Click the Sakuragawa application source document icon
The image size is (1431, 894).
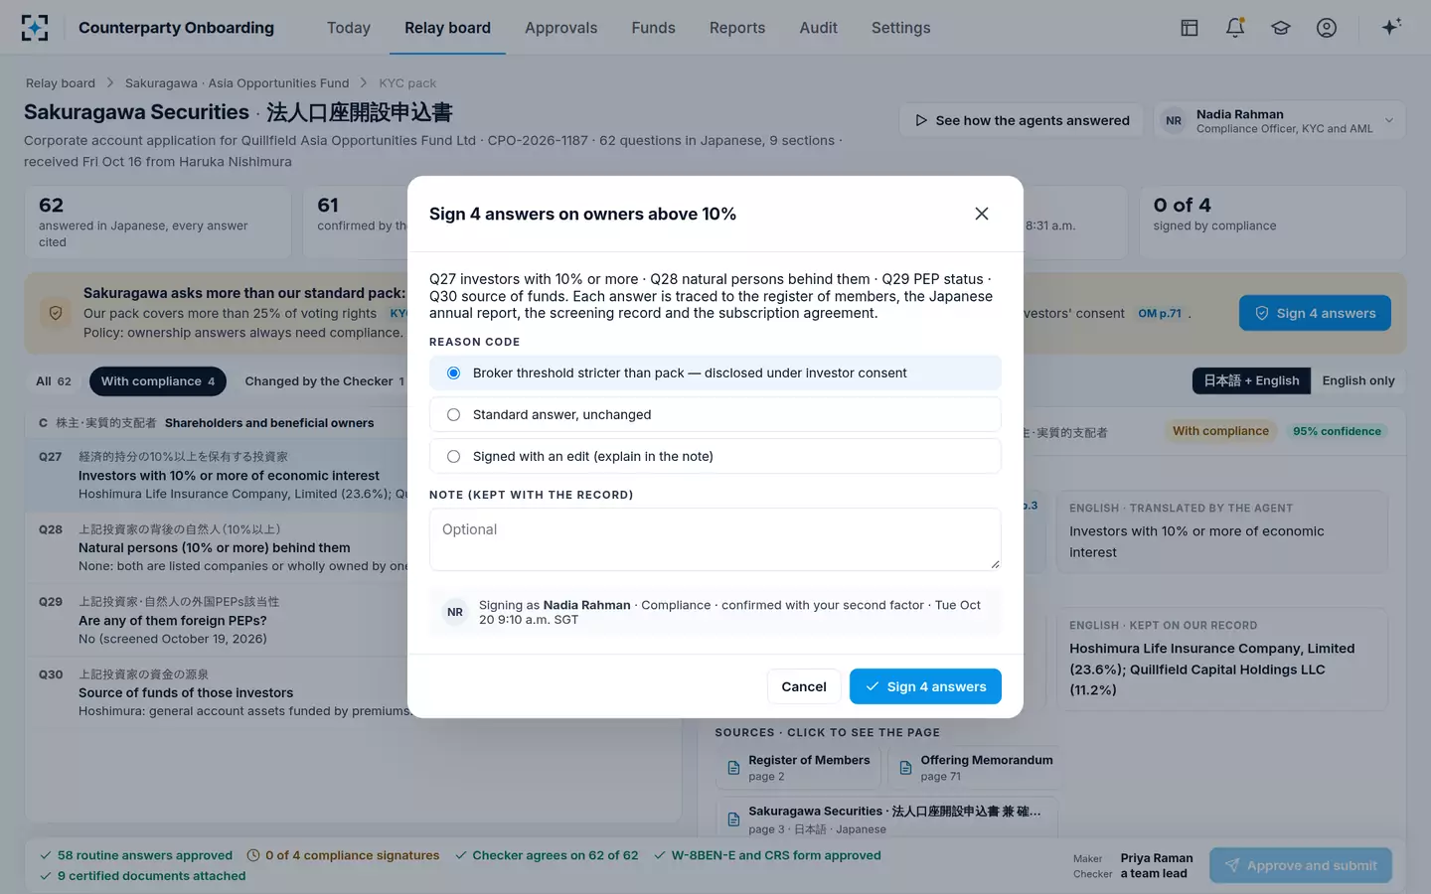[733, 819]
